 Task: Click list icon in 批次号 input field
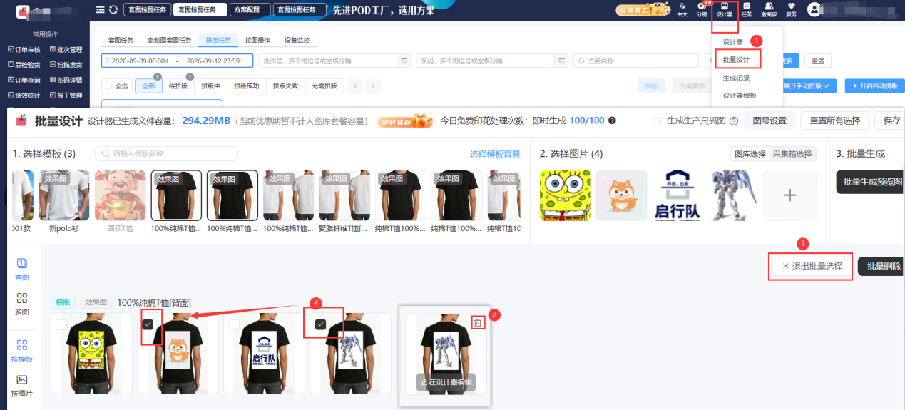tap(404, 61)
